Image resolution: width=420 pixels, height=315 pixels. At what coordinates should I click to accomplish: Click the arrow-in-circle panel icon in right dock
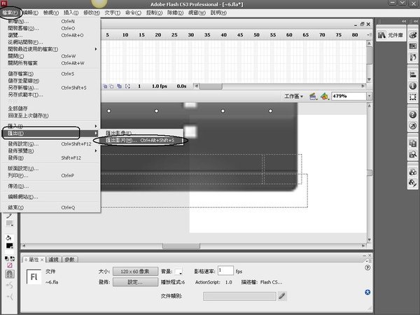pos(413,126)
